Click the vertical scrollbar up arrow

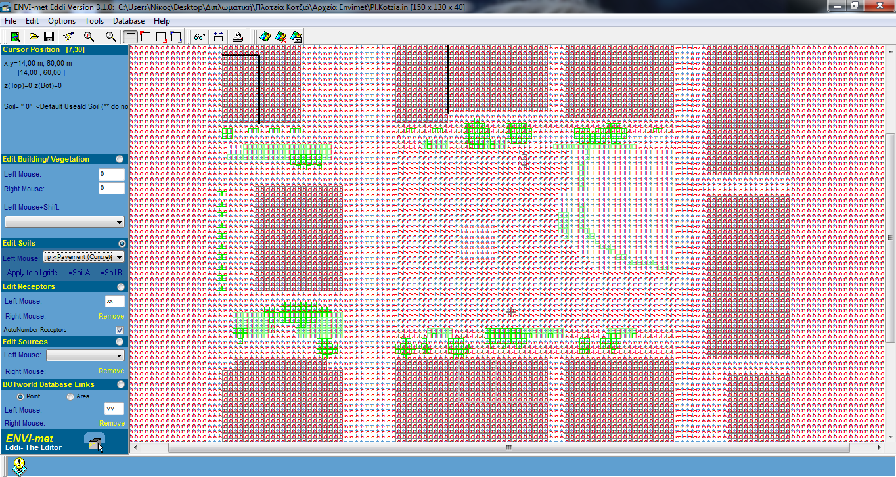pyautogui.click(x=891, y=50)
